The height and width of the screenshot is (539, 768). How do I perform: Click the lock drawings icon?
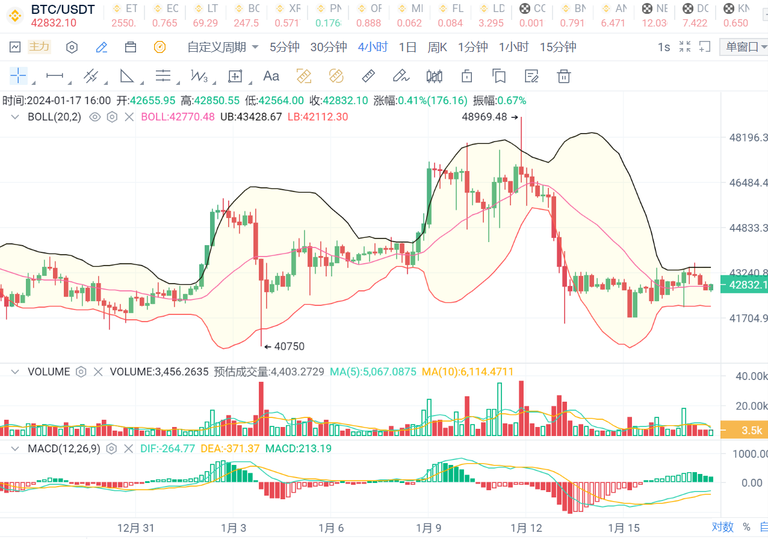click(x=466, y=76)
